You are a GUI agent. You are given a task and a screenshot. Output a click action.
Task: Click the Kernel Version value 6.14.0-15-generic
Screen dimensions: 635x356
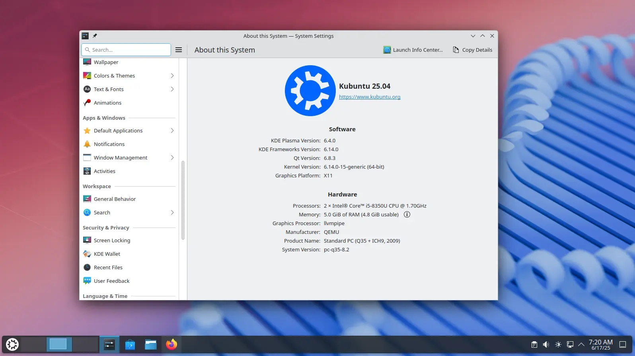354,167
